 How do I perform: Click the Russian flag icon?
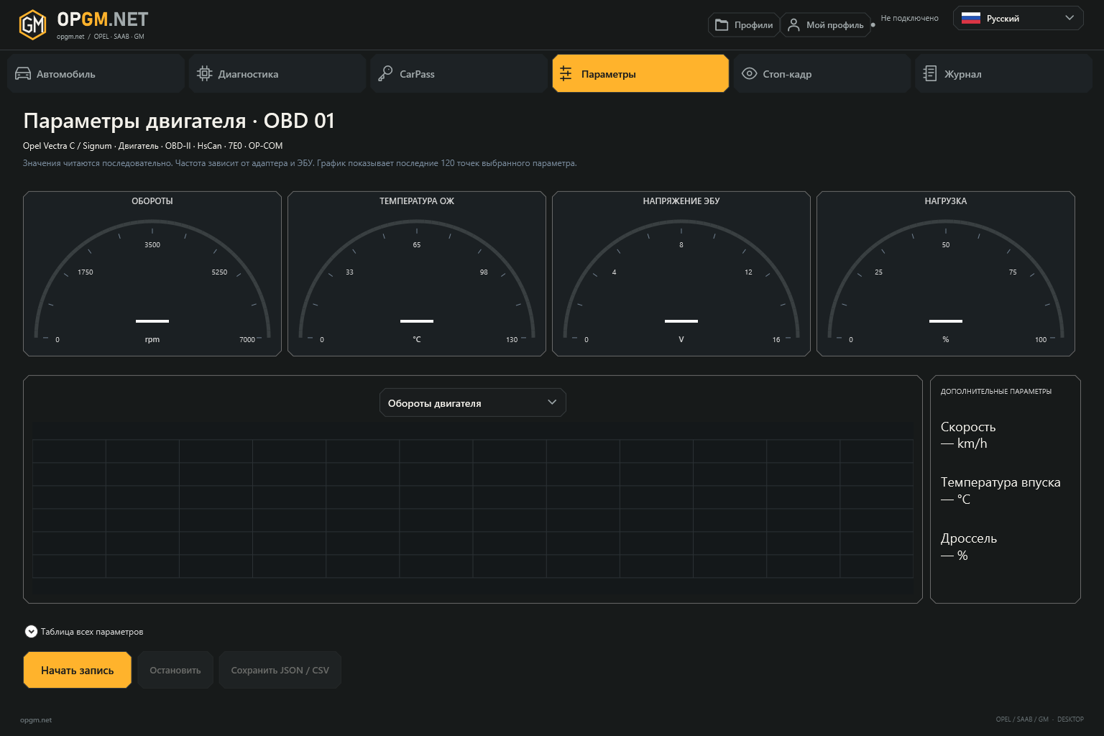pos(971,19)
